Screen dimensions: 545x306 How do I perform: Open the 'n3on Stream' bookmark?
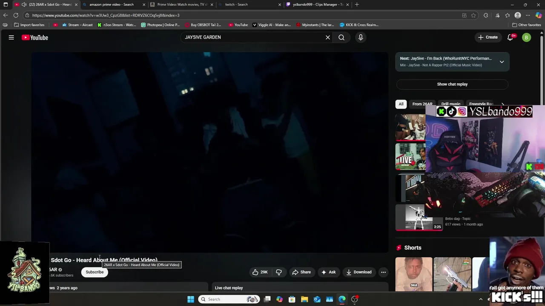[x=117, y=25]
